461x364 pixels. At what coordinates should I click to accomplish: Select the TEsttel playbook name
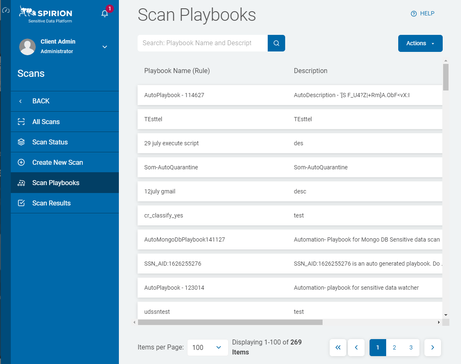(153, 119)
